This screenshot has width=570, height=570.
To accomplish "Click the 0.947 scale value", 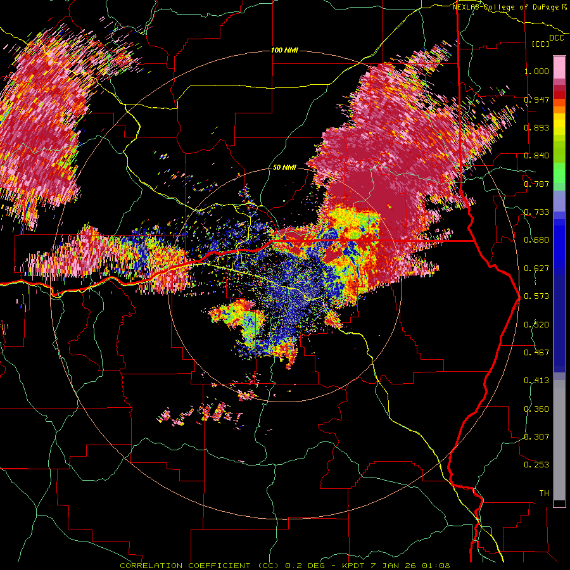I will [x=536, y=99].
